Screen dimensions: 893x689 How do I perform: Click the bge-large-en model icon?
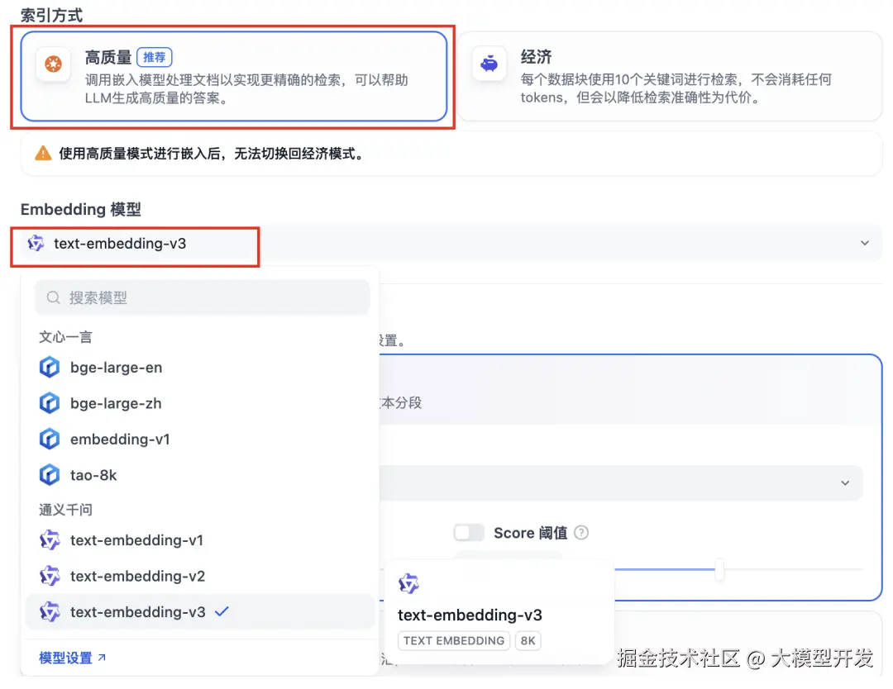click(49, 367)
